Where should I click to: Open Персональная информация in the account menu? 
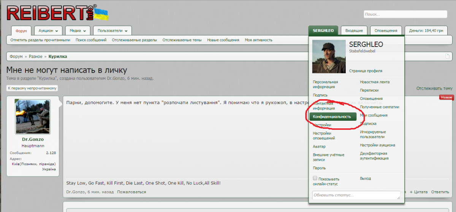tap(325, 84)
